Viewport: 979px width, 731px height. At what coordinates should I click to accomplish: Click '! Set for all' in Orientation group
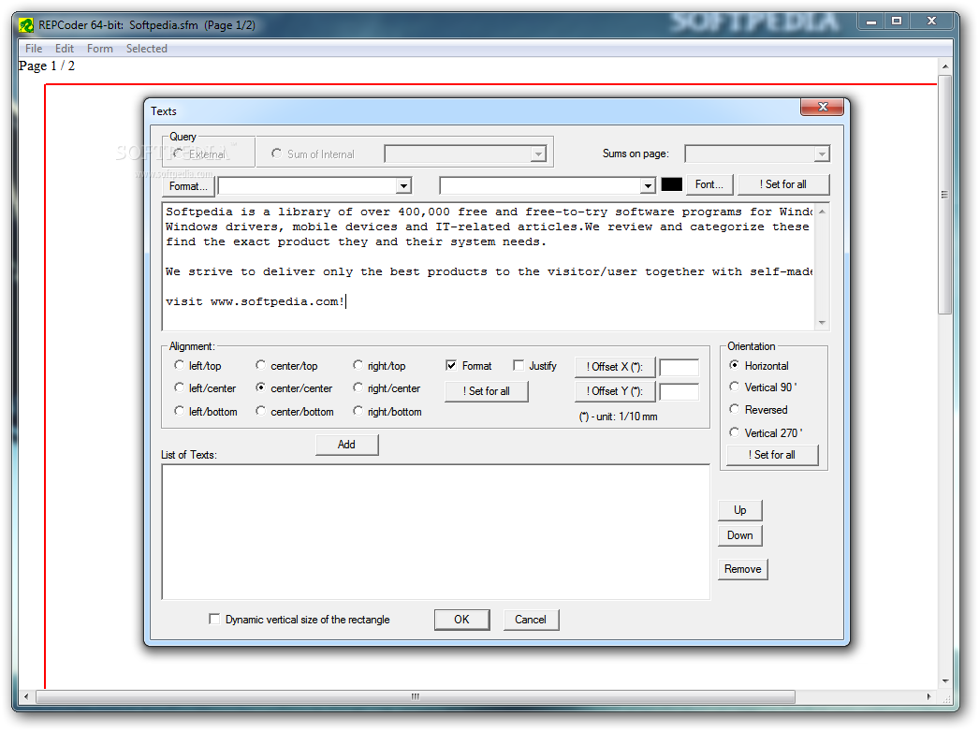tap(772, 455)
